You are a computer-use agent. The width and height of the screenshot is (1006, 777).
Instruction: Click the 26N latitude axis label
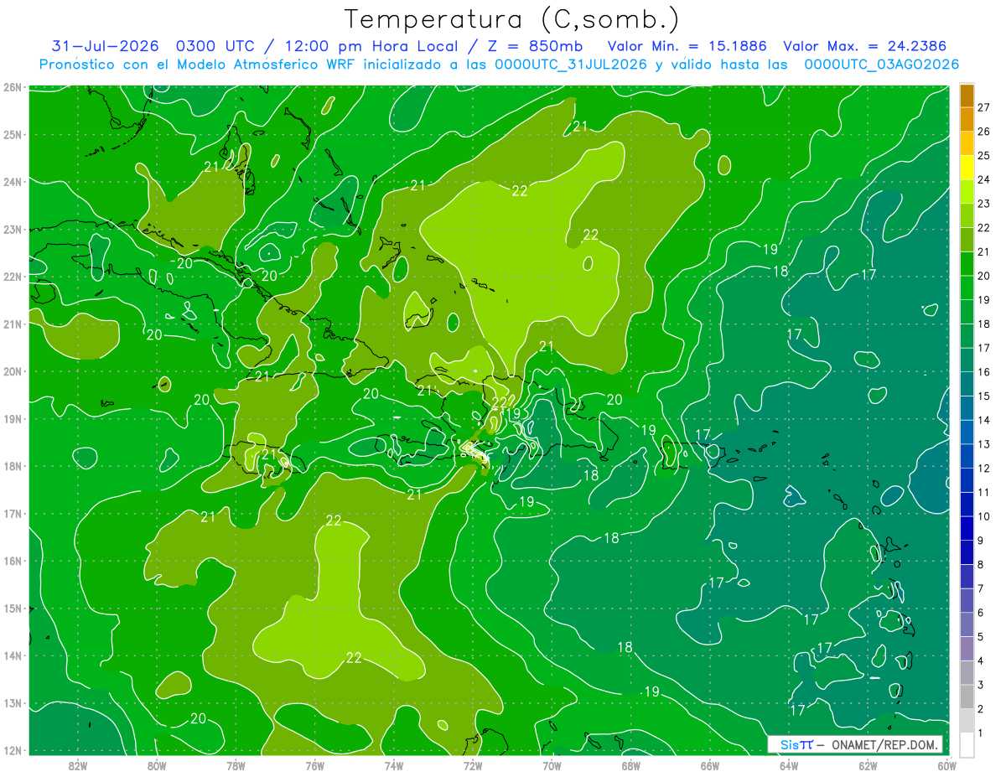(13, 87)
